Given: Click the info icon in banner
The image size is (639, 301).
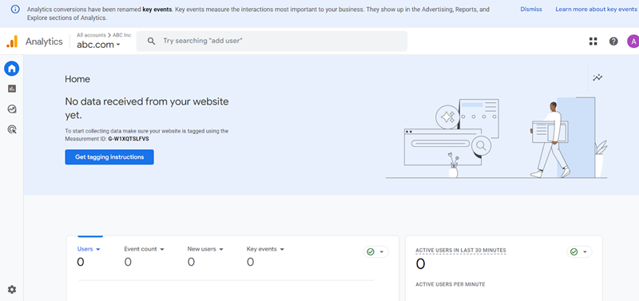Looking at the screenshot, I should coord(15,9).
